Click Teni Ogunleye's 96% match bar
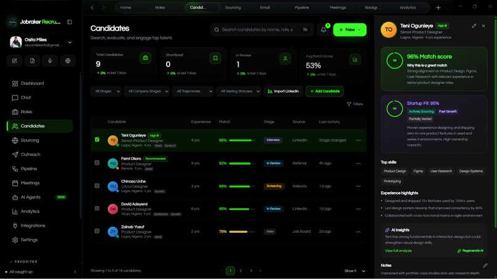Viewport: 497px width, 279px height. (242, 140)
